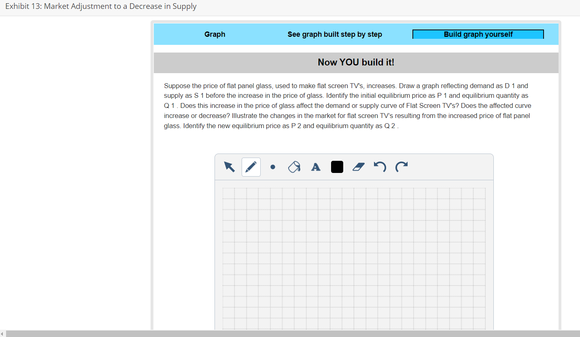Click the Exhibit 13 title bar

click(x=101, y=6)
